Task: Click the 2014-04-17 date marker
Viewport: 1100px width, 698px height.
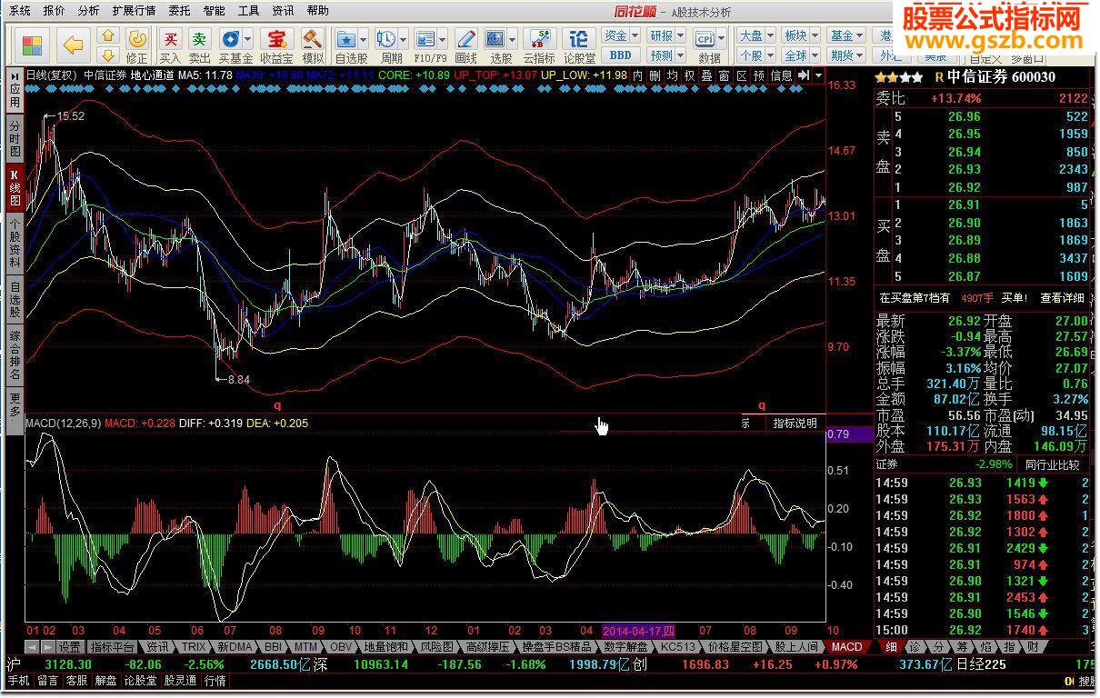Action: point(639,631)
